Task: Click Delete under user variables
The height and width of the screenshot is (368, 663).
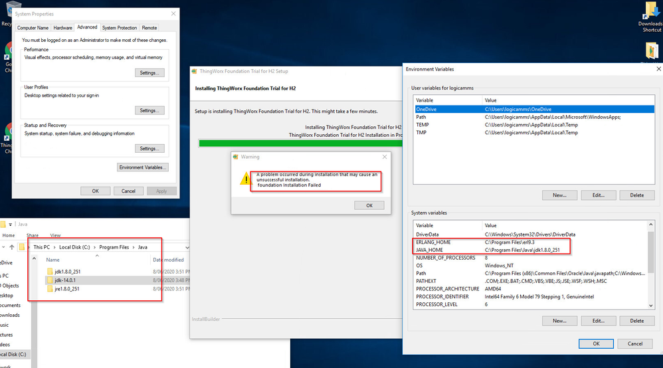Action: 637,195
